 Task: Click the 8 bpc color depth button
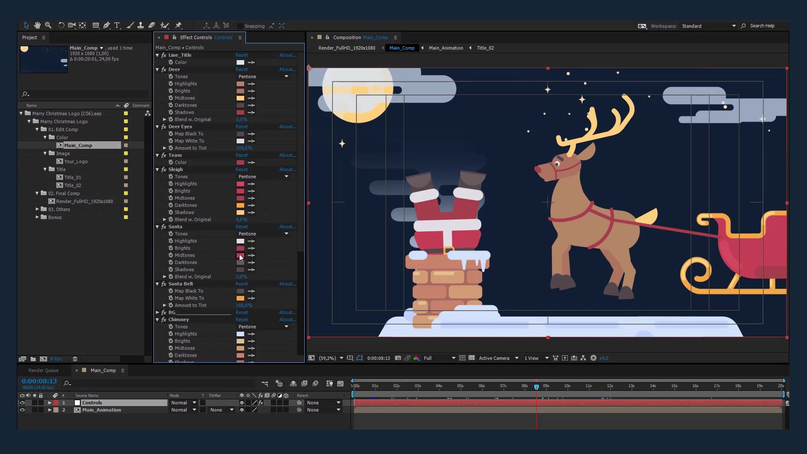tap(56, 359)
